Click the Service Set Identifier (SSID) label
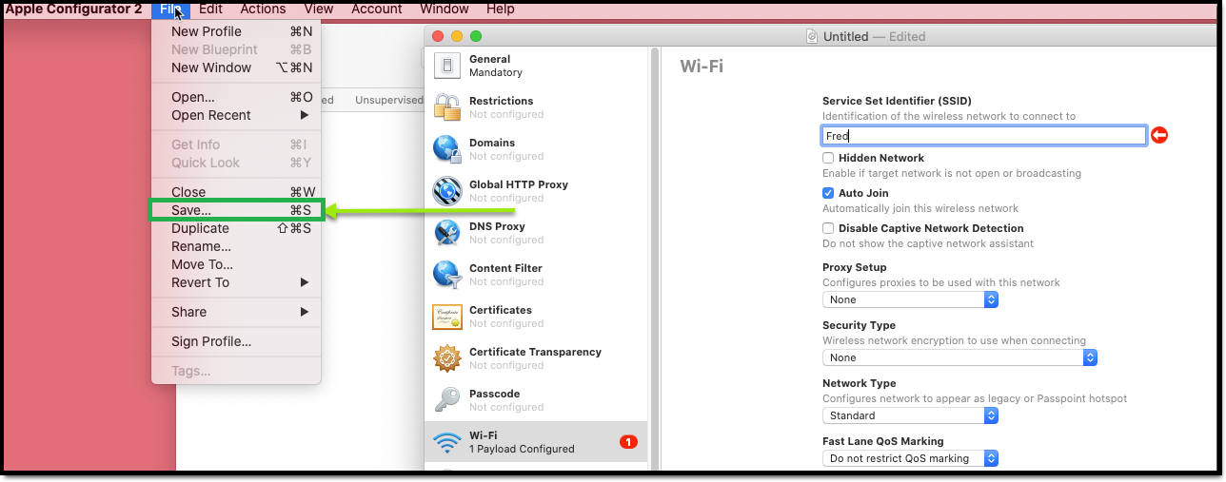 [897, 101]
